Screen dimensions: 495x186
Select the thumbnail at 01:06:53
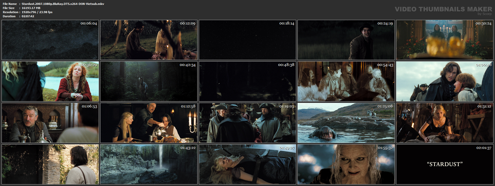click(50, 123)
